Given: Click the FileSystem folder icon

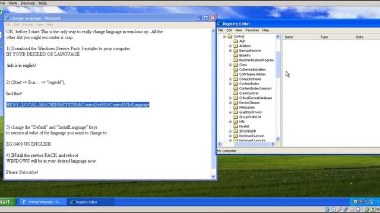Looking at the screenshot, I should [236, 108].
